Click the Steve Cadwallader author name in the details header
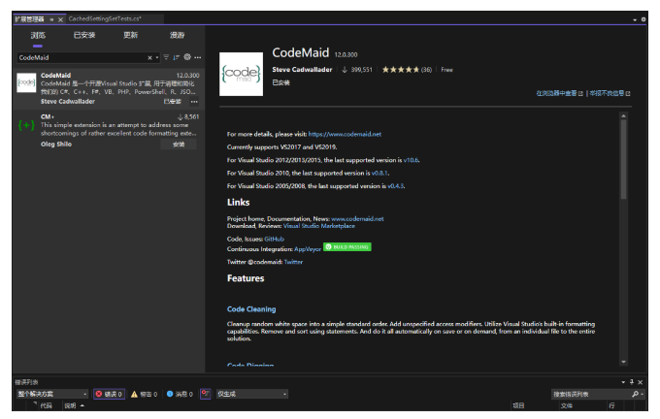 point(302,70)
